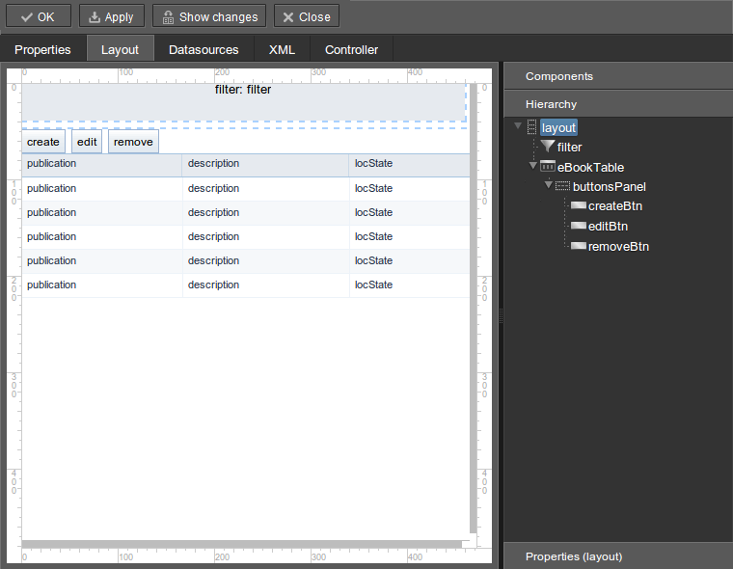Select buttonsPanel in the hierarchy tree
733x569 pixels.
pos(610,186)
